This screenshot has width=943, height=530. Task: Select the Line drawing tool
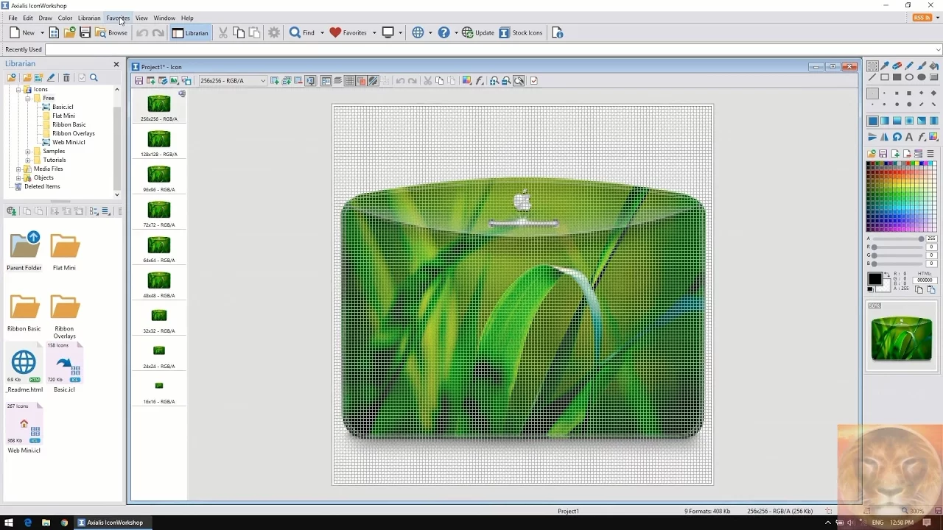pos(872,77)
